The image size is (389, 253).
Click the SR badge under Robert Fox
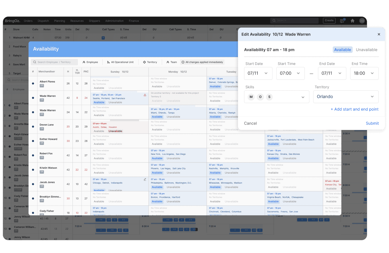42,157
